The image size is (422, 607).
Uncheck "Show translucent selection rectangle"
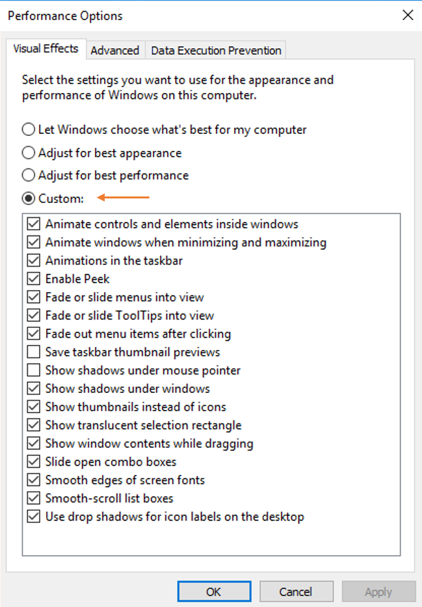(x=34, y=424)
